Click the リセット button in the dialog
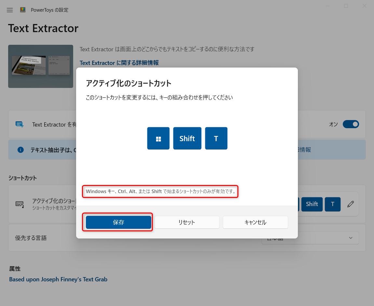The image size is (374, 306). click(187, 222)
